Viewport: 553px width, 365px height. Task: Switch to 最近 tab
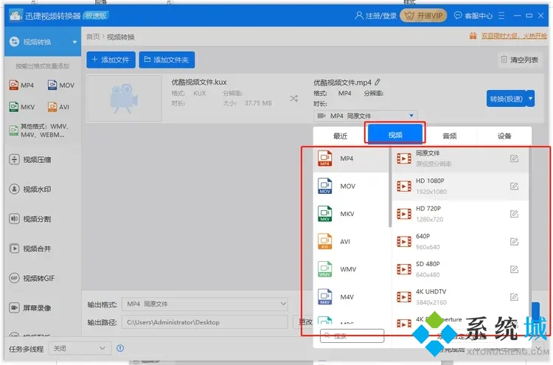click(341, 136)
